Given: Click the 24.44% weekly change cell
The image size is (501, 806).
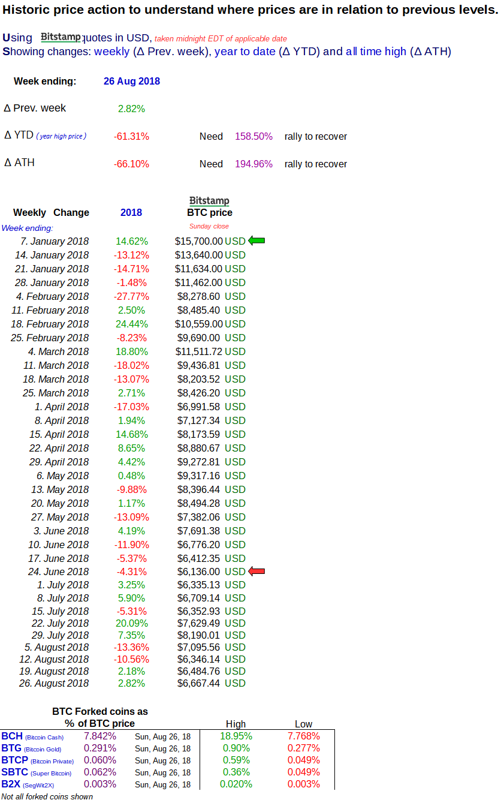Looking at the screenshot, I should [x=131, y=324].
